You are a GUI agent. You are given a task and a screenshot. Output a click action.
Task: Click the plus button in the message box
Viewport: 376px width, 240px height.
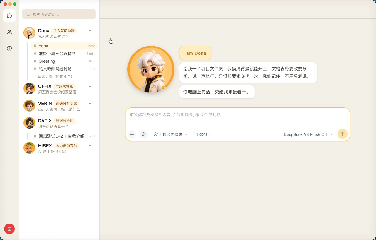(132, 134)
